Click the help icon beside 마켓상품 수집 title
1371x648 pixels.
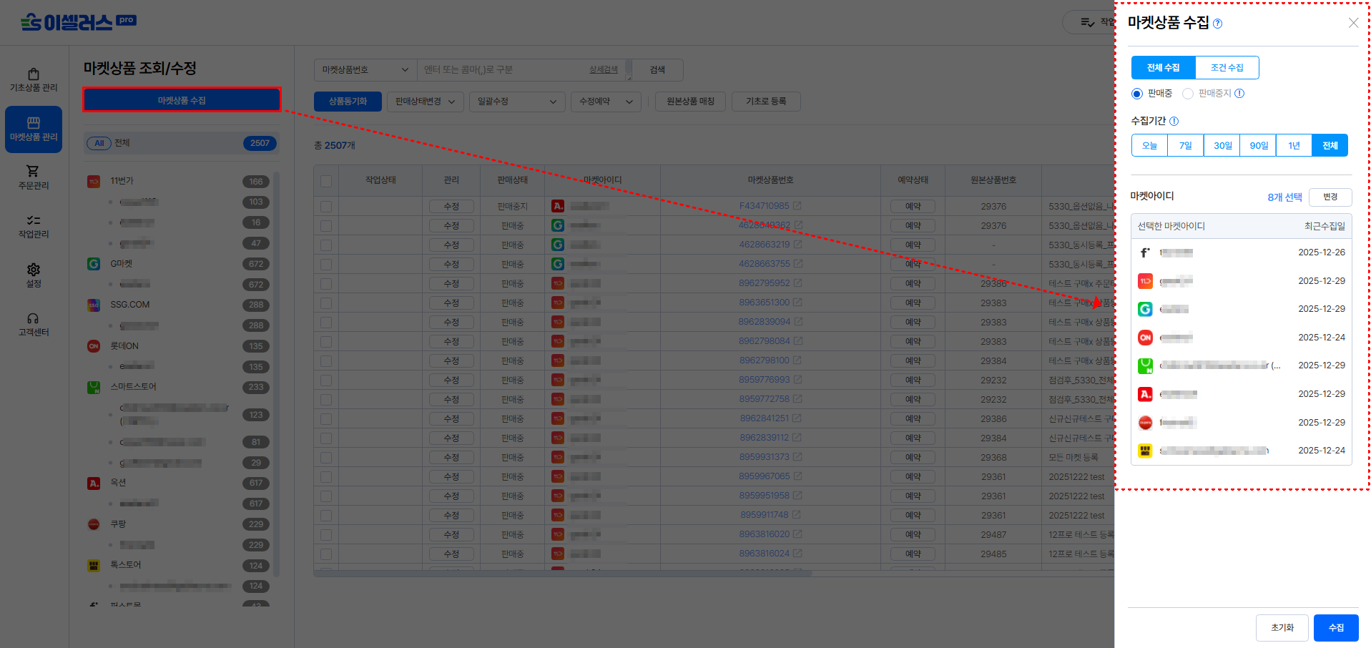coord(1218,24)
